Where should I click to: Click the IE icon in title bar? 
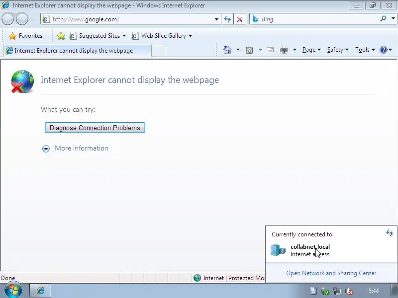(x=5, y=5)
